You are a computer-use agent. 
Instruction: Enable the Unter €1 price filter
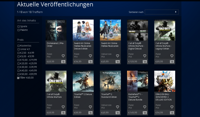(x=18, y=49)
